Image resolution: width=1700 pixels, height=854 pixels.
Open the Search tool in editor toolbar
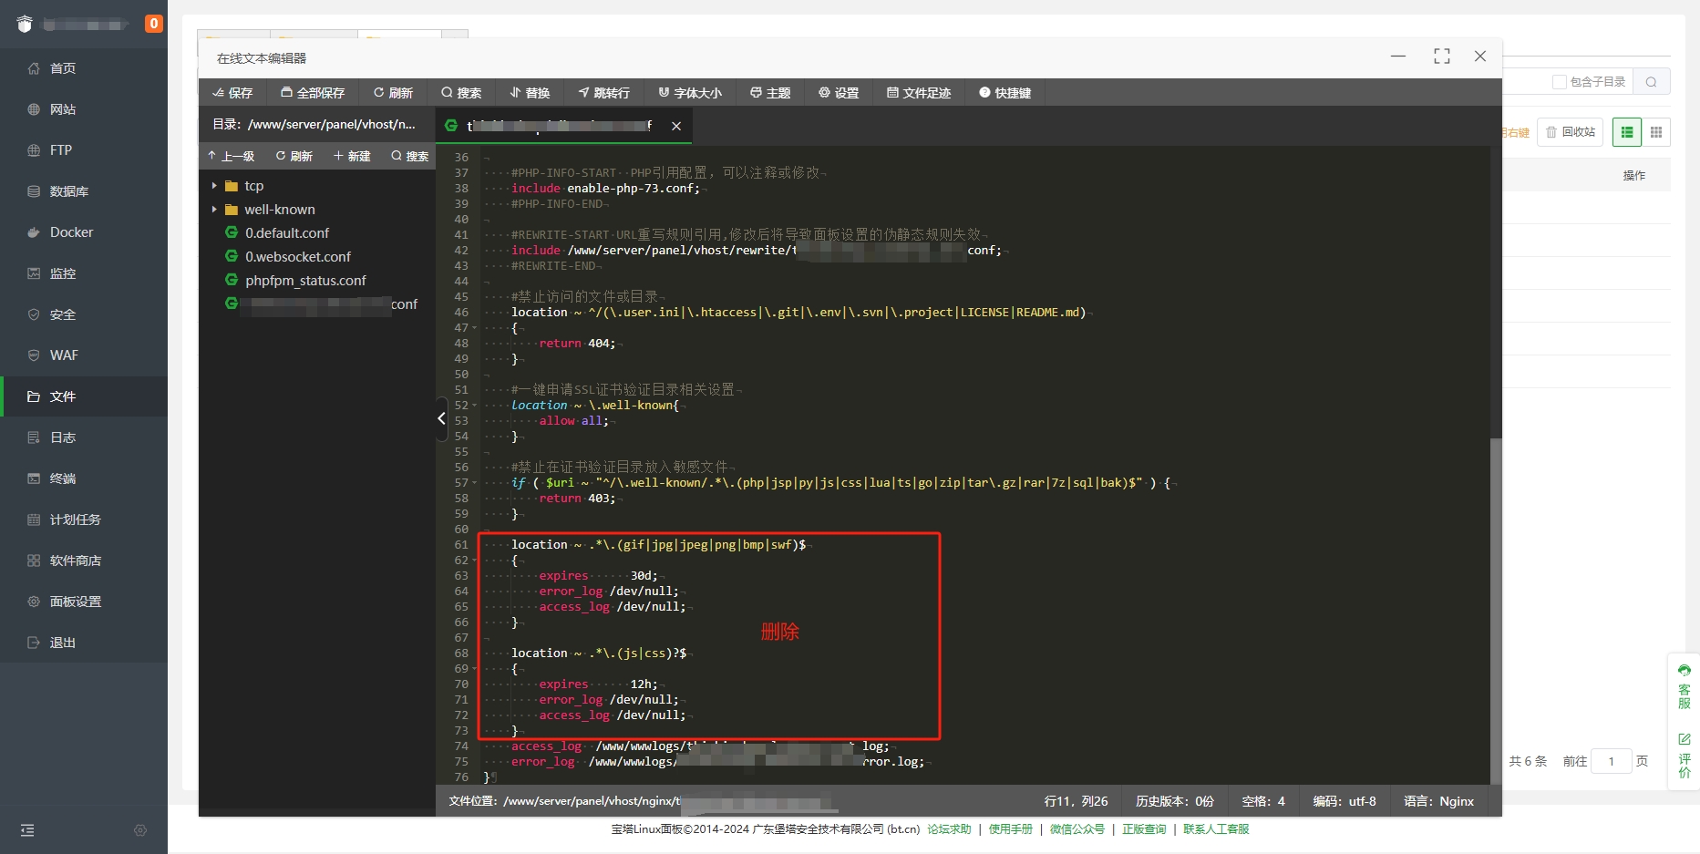[x=461, y=93]
